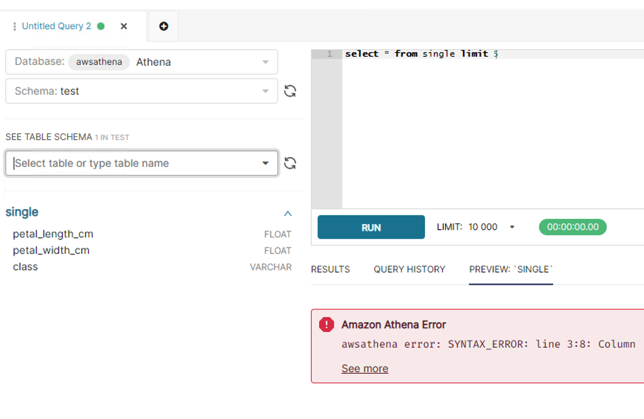Screen dimensions: 644x419
Task: Add a new query tab with plus icon
Action: [x=164, y=26]
